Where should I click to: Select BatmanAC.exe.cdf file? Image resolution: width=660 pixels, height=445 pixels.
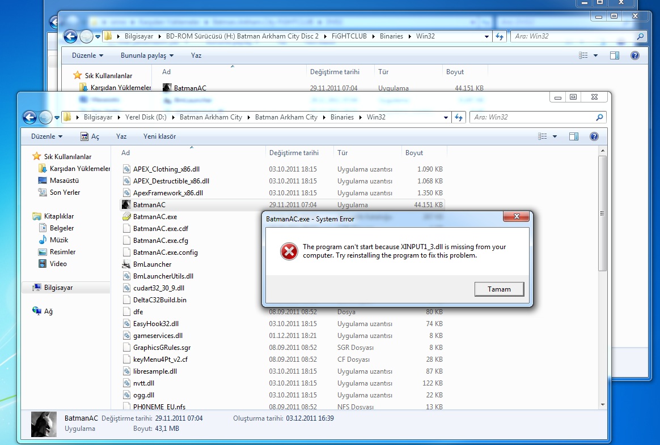pyautogui.click(x=160, y=229)
